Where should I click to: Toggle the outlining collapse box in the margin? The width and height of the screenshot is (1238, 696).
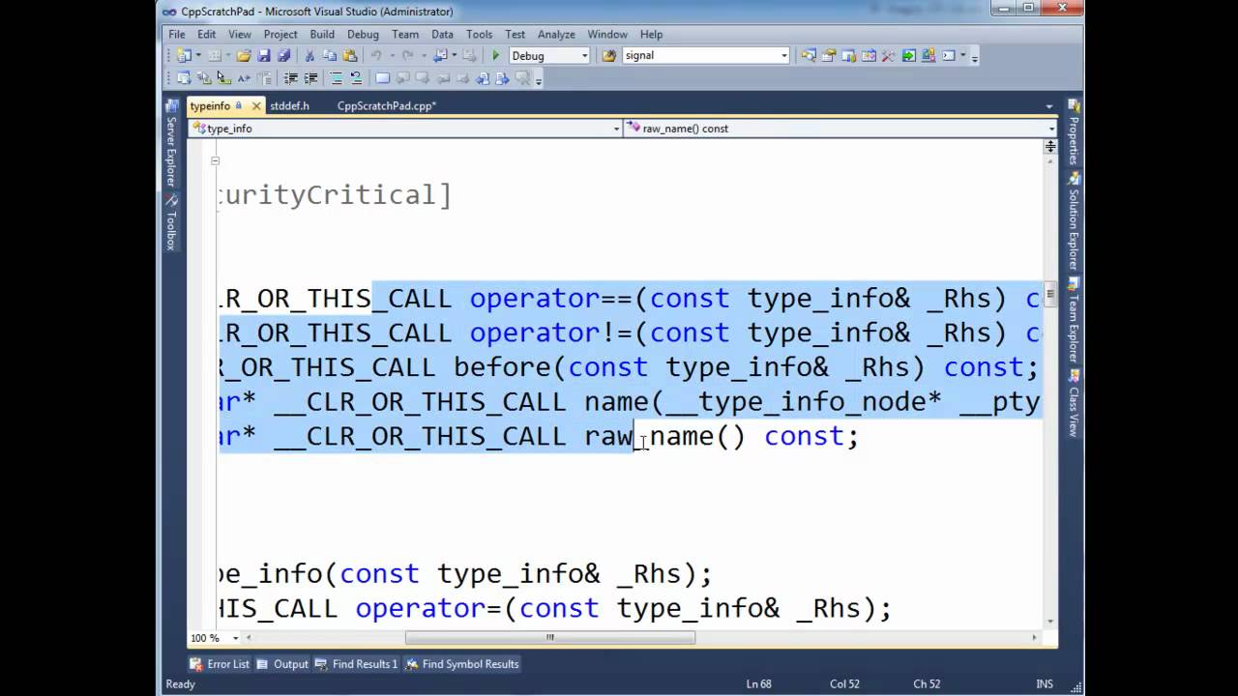pyautogui.click(x=215, y=160)
